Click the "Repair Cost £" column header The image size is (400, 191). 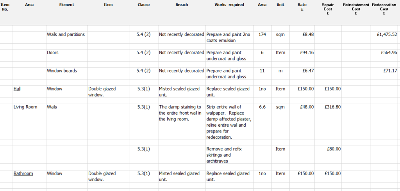(x=327, y=9)
